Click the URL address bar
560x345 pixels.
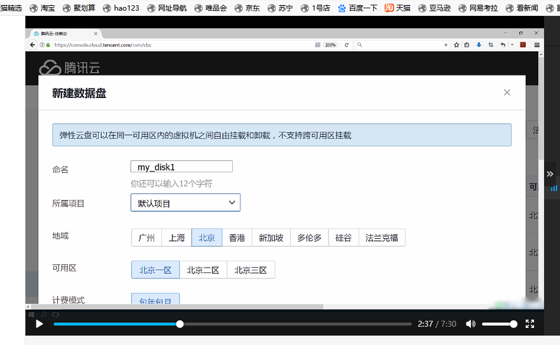[182, 45]
